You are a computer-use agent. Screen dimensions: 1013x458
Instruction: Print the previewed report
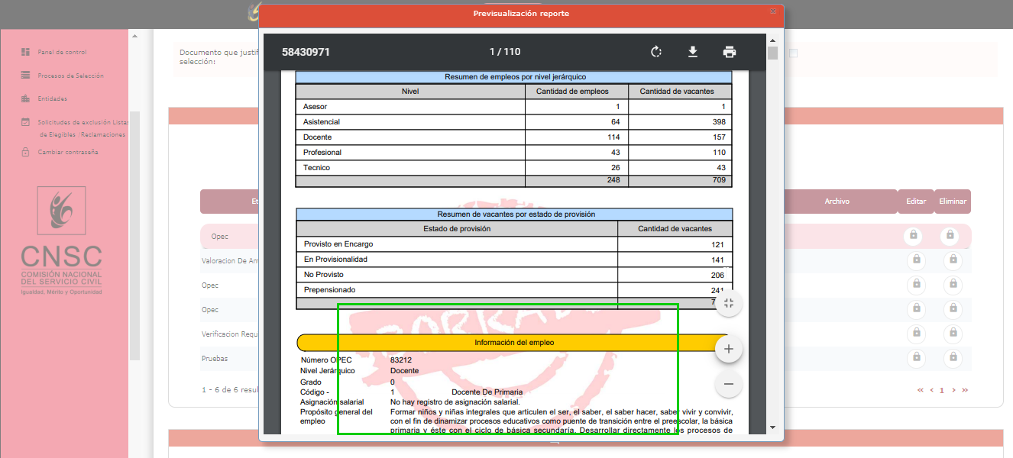click(x=730, y=52)
